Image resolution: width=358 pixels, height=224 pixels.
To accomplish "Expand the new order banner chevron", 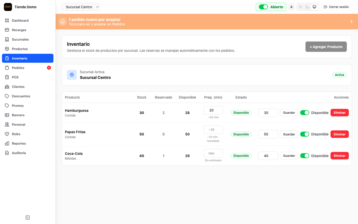I will [x=352, y=22].
